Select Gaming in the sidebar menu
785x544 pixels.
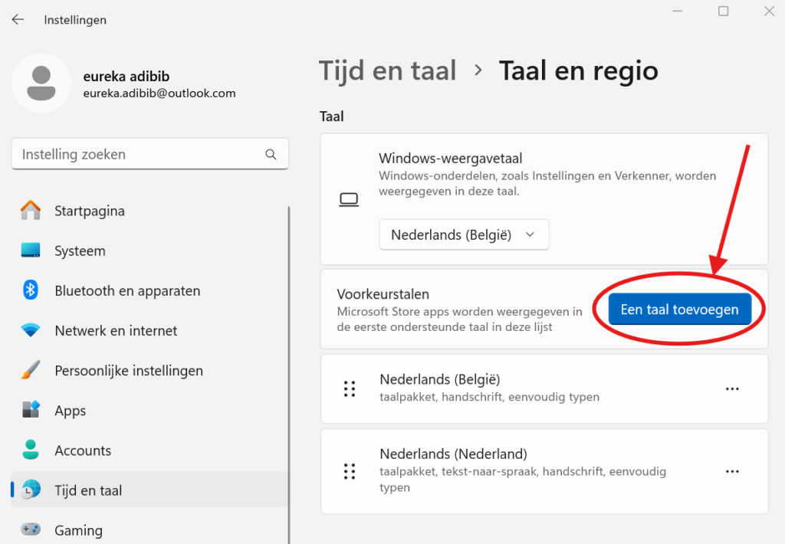[x=78, y=530]
